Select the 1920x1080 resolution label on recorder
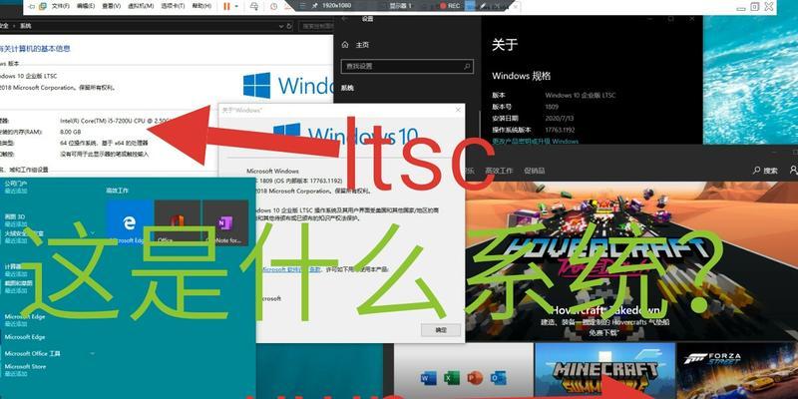The image size is (798, 399). tap(337, 6)
